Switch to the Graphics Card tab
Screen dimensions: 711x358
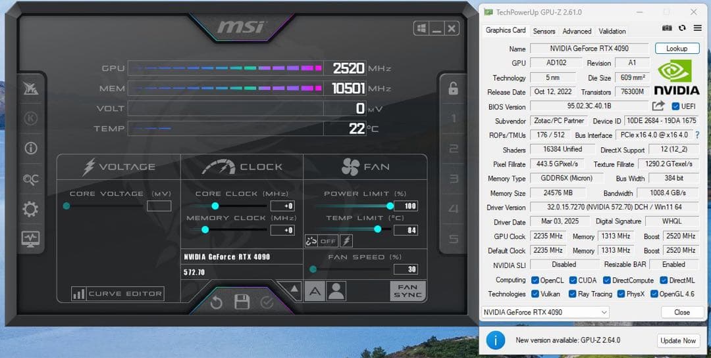[506, 30]
